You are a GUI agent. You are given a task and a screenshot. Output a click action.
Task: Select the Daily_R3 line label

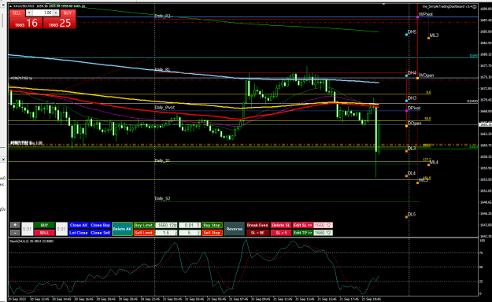[x=162, y=16]
